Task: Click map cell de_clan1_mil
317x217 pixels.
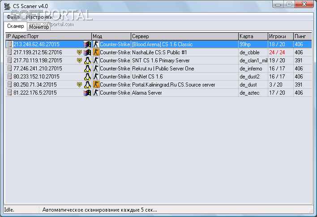Action: (253, 61)
